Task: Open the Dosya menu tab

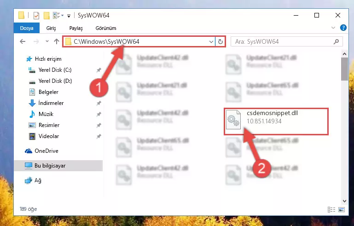Action: [27, 28]
